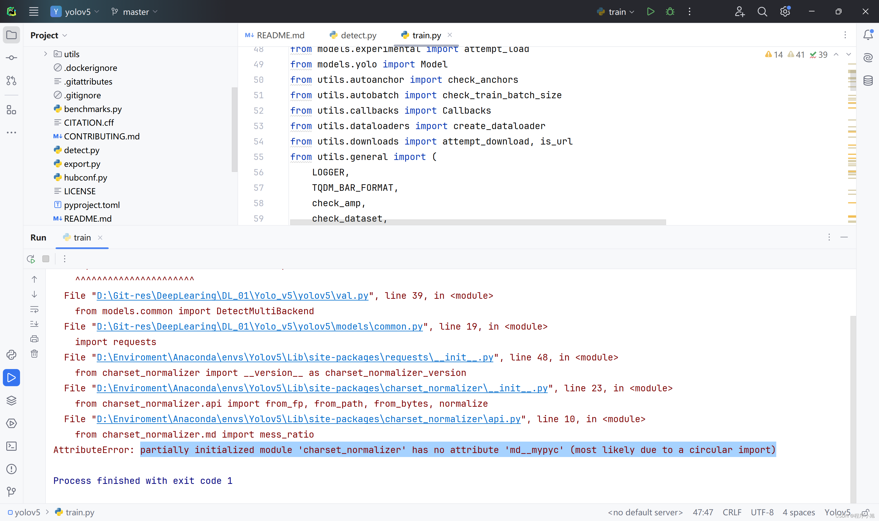Open val.py traceback link
Image resolution: width=879 pixels, height=521 pixels.
[232, 296]
